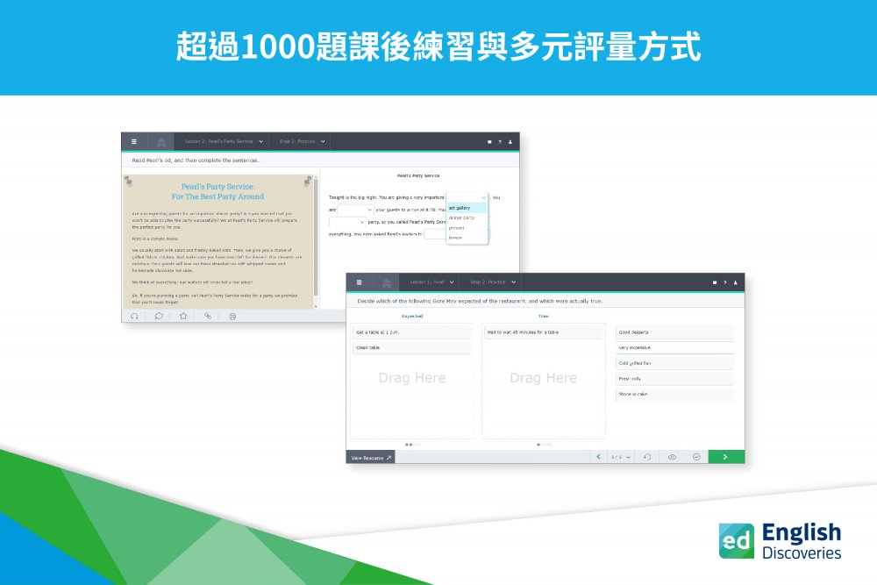
Task: Click the check answer circle icon
Action: coord(695,457)
